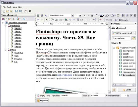
Task: Uncheck the фотографиям keyword checkbox
Action: coord(120,75)
